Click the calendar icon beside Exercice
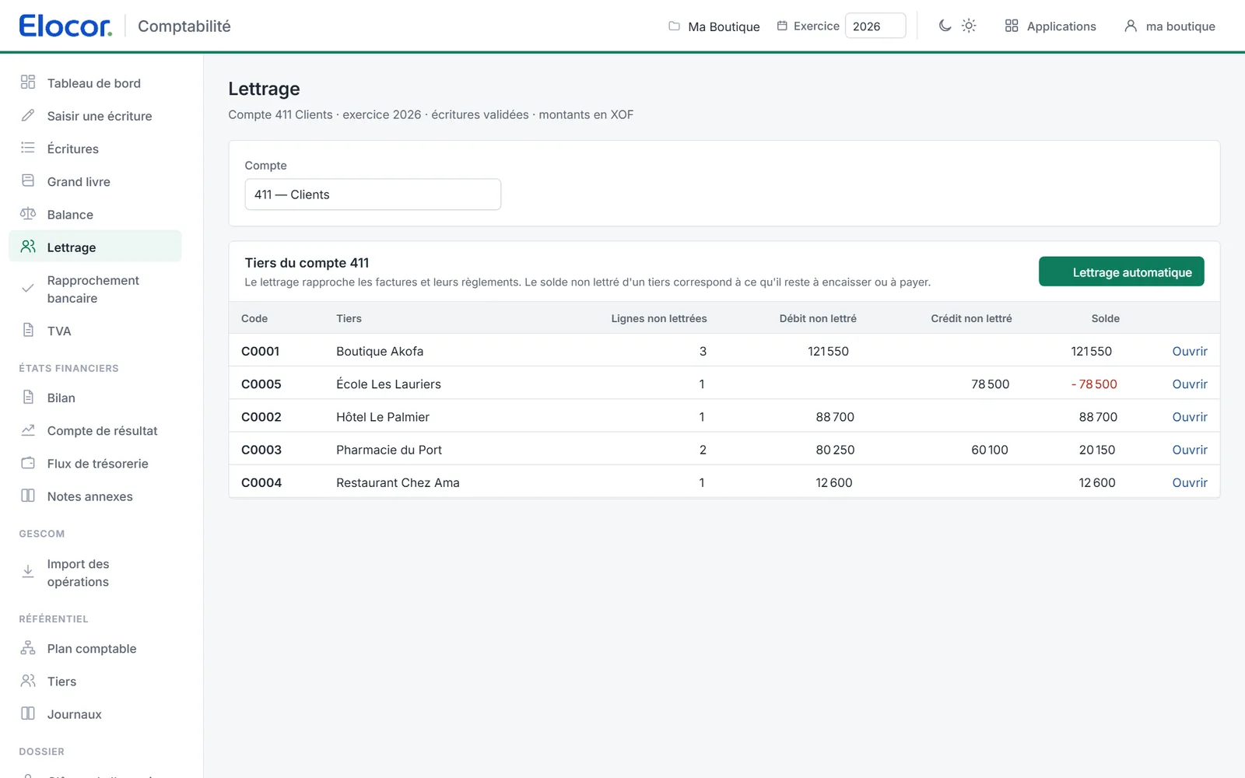Viewport: 1245px width, 778px height. click(782, 26)
